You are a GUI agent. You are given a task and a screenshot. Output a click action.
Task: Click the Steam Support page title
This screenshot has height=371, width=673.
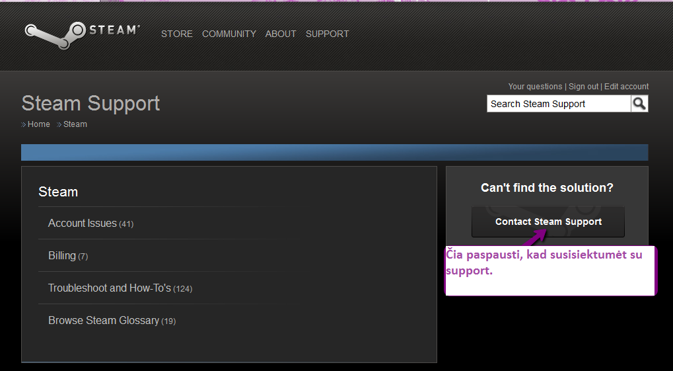coord(90,104)
